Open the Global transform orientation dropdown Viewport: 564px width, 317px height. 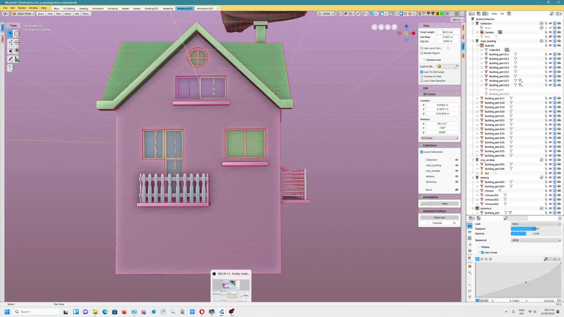[326, 14]
